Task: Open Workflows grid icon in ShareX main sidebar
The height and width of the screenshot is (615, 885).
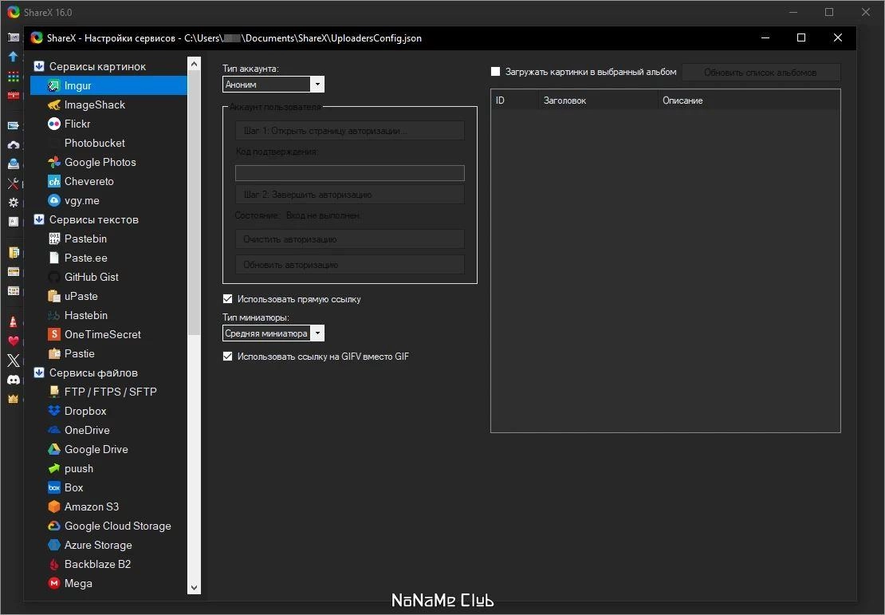Action: (x=13, y=77)
